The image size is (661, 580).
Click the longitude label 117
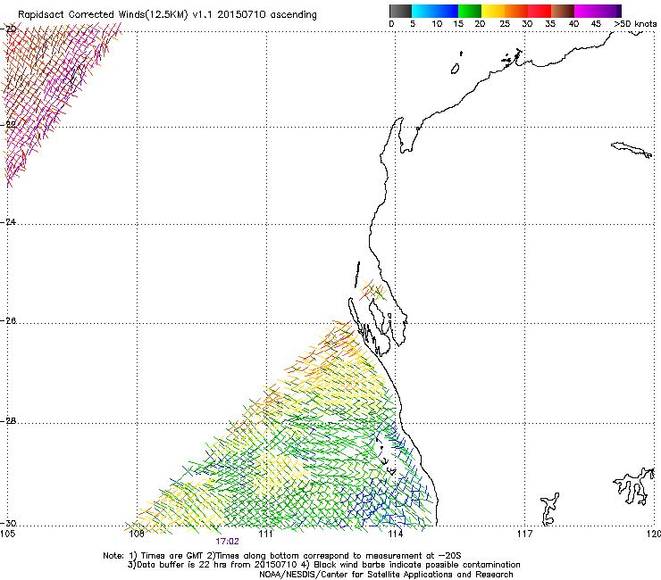point(525,534)
